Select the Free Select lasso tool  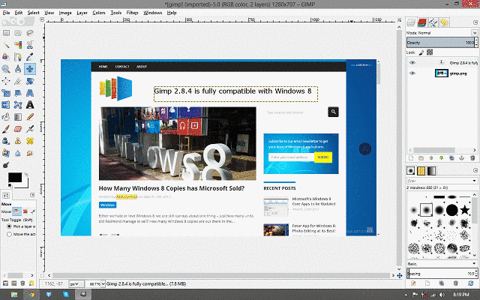pos(30,33)
